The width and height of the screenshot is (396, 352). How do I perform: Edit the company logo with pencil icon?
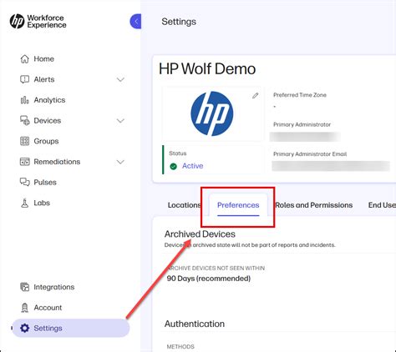click(x=255, y=96)
